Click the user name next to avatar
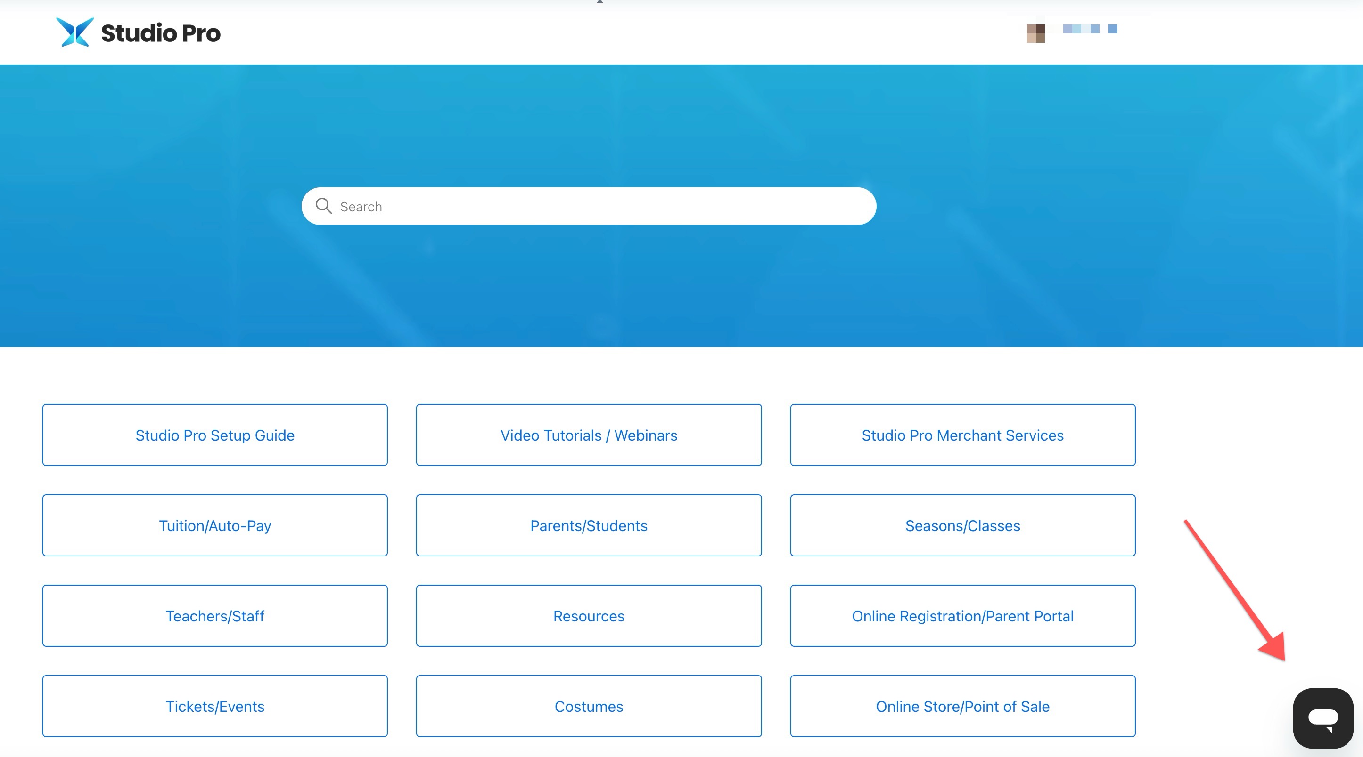The height and width of the screenshot is (757, 1363). [x=1090, y=29]
